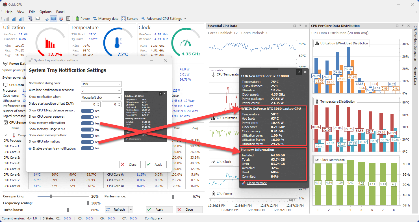Screen dimensions: 419x222
Task: Expand Advanced CPU Settings dropdown arrow
Action: (185, 19)
